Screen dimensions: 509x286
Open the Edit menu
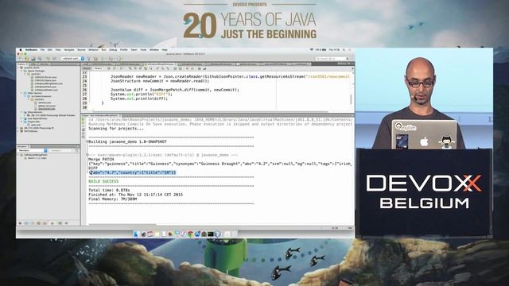(x=49, y=49)
